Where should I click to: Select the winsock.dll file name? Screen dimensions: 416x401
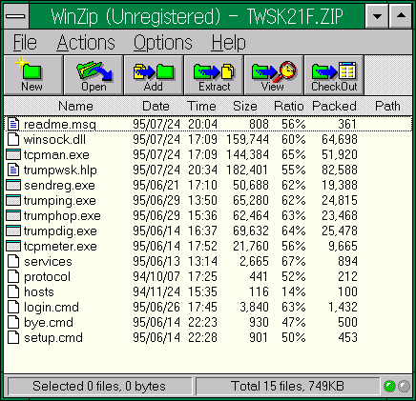click(x=54, y=139)
